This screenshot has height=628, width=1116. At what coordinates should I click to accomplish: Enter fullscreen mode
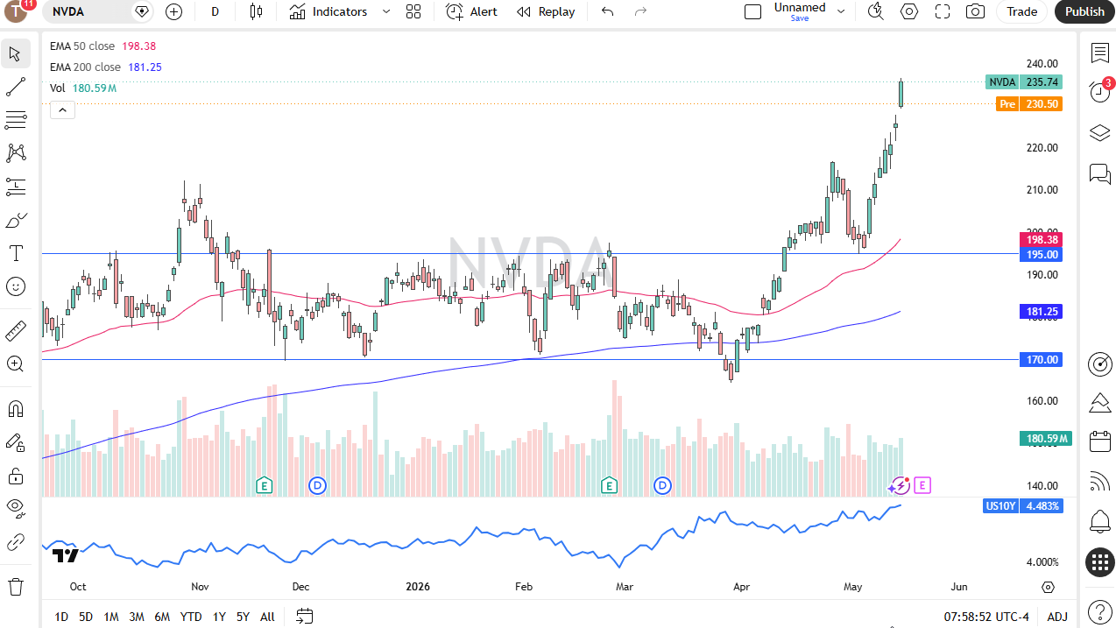(x=943, y=11)
